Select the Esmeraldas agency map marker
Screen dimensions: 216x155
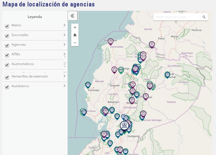point(110,41)
